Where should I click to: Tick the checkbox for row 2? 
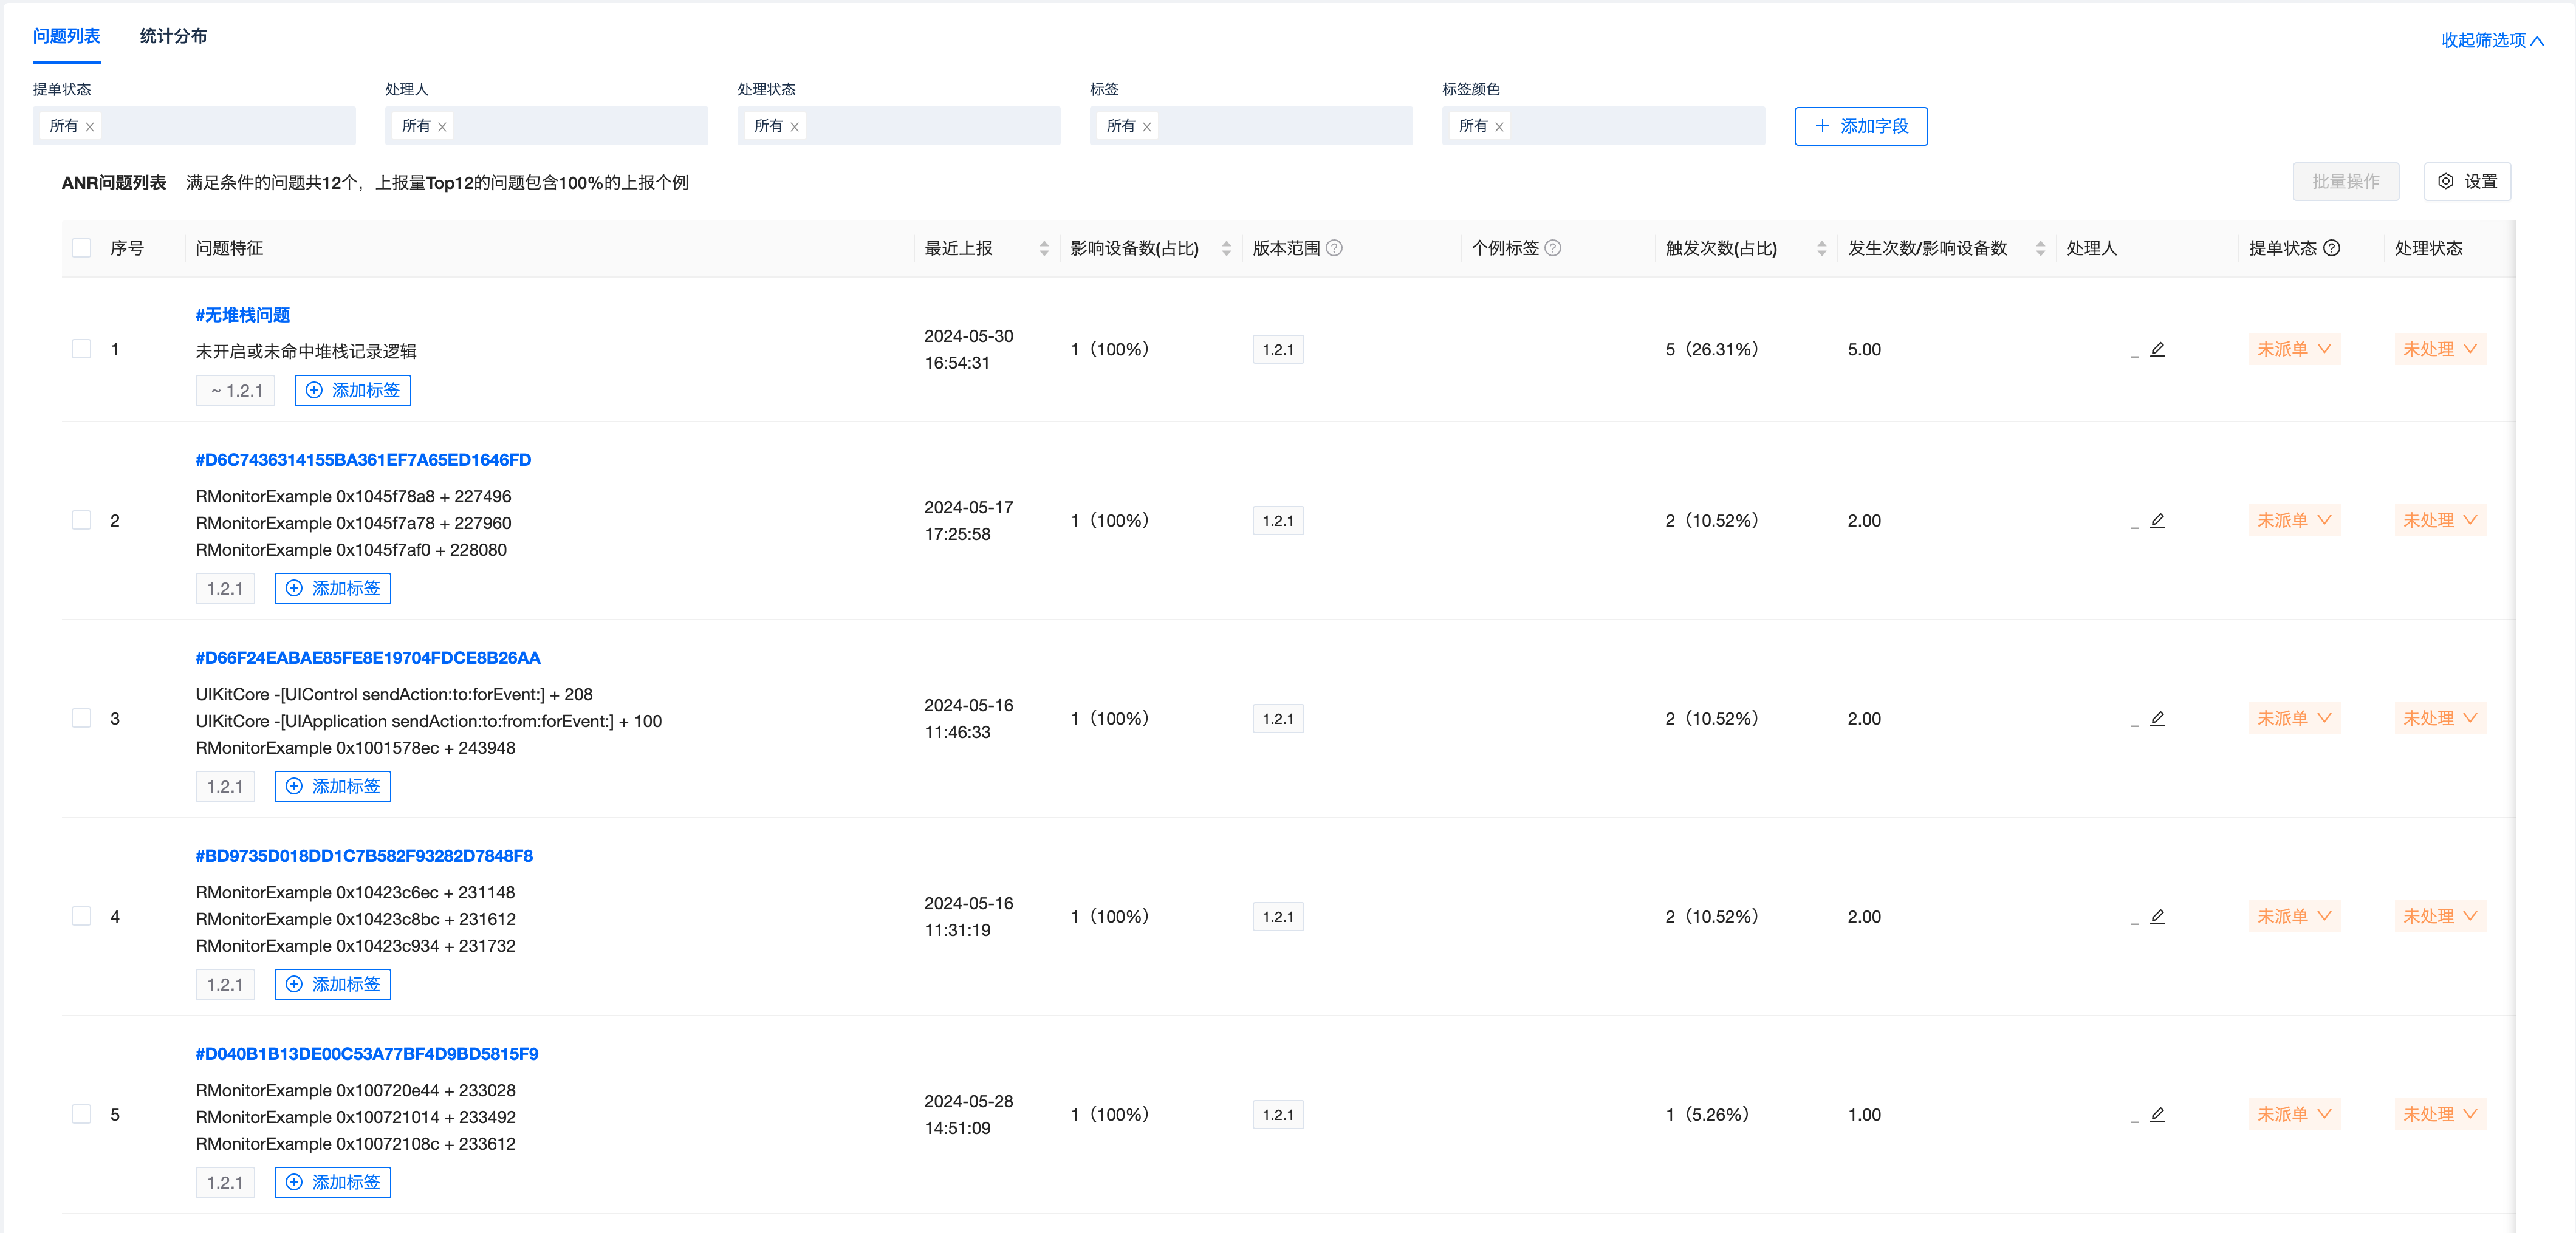pos(82,520)
